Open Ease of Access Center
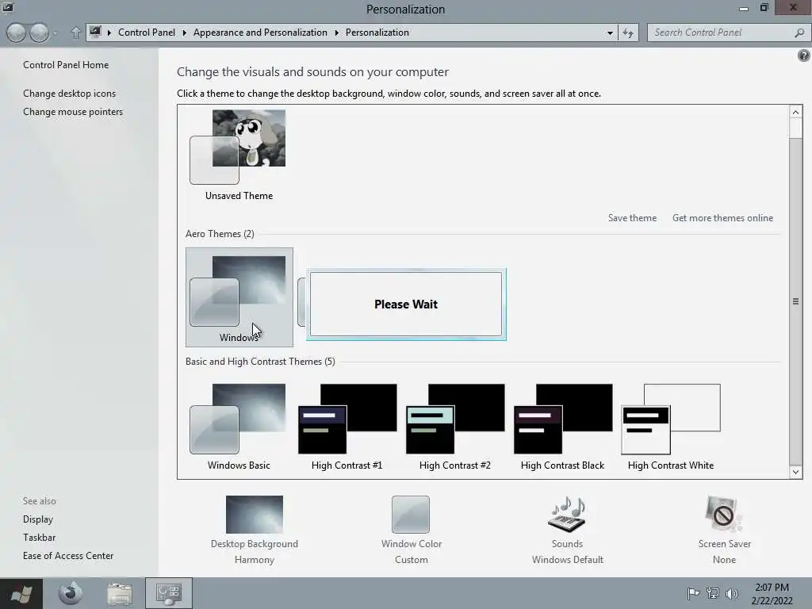This screenshot has height=609, width=812. pyautogui.click(x=68, y=555)
